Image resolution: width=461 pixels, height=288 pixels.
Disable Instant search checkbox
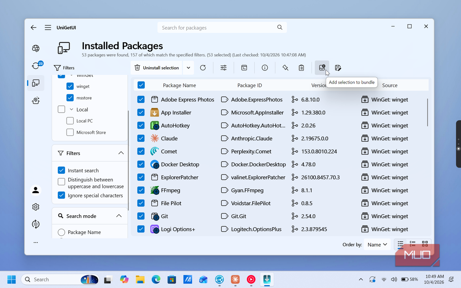(x=61, y=170)
